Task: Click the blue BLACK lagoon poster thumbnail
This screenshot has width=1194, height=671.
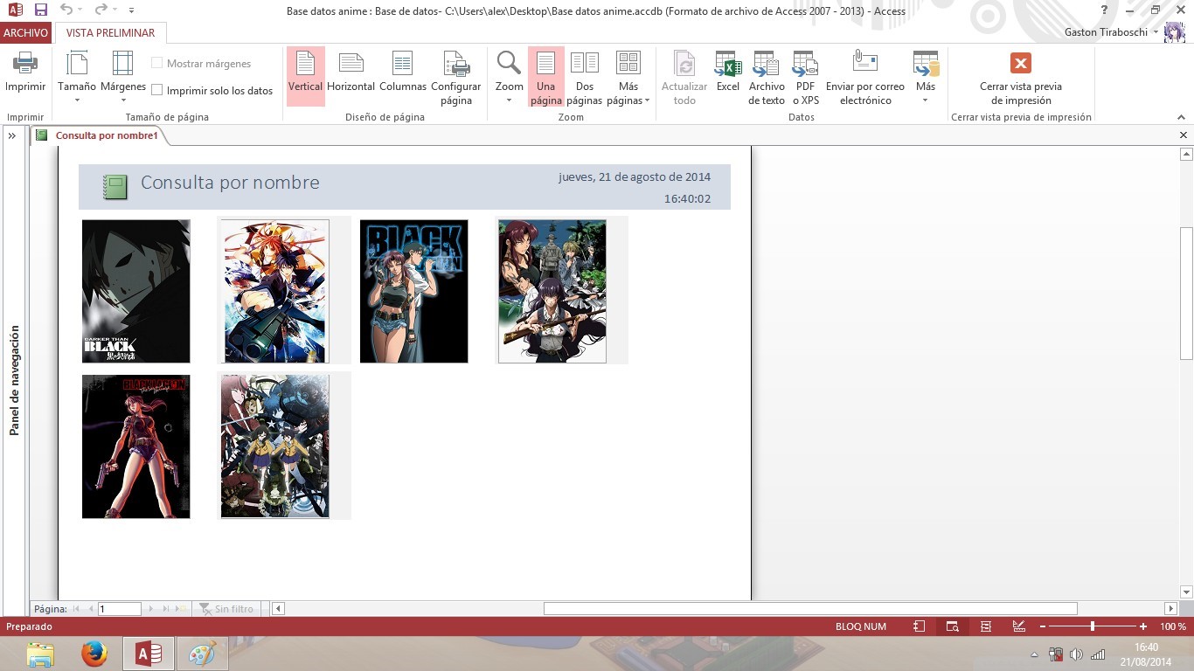Action: coord(413,291)
